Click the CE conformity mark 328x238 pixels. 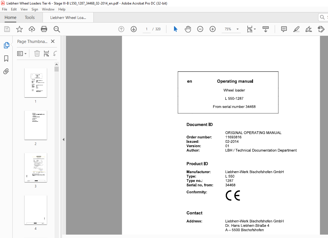click(233, 195)
